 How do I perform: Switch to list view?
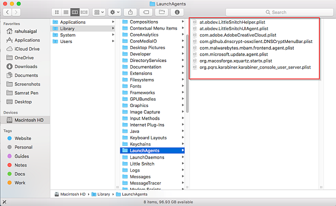tap(66, 12)
